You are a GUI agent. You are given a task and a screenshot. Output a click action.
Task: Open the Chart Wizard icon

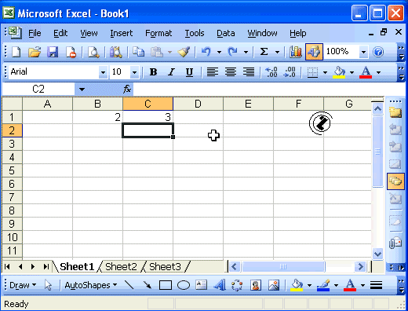click(296, 52)
